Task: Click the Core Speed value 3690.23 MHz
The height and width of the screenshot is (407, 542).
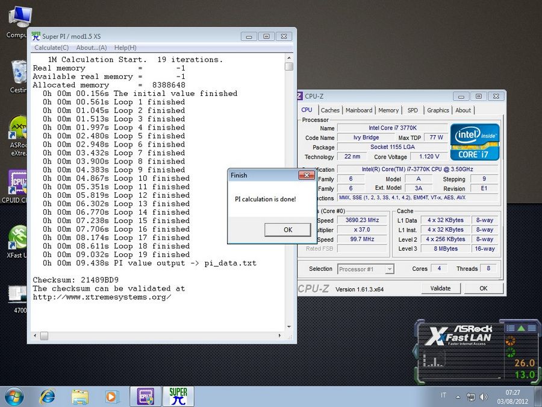Action: click(362, 220)
